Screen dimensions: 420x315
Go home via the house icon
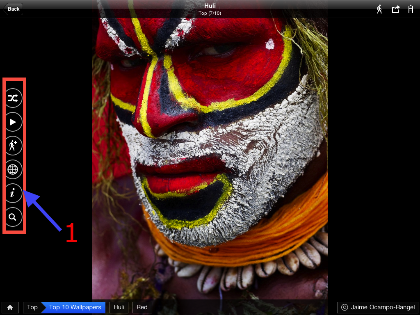tap(10, 307)
